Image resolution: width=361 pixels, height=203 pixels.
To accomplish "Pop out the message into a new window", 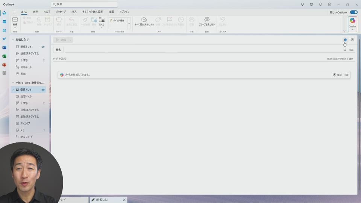I will click(x=352, y=40).
